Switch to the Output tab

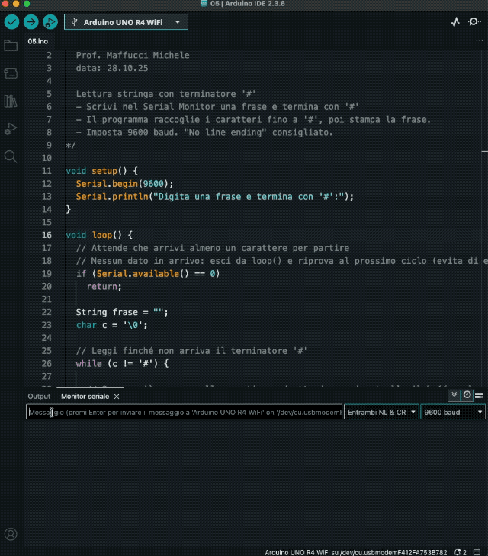(x=39, y=397)
